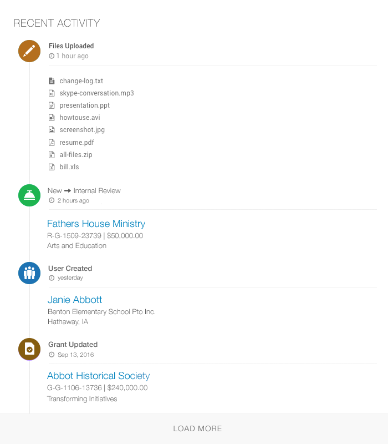Screen dimensions: 388x444
Task: Click the archive icon beside all-files.zip
Action: coord(52,154)
